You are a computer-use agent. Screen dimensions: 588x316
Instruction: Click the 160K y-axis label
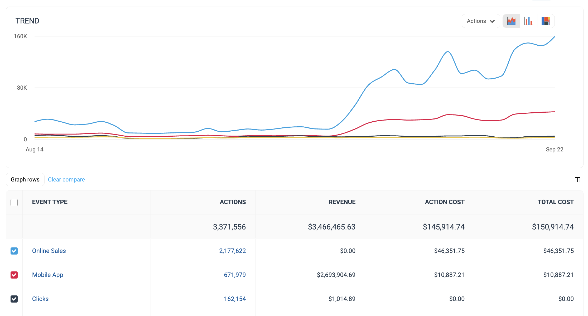[x=20, y=36]
